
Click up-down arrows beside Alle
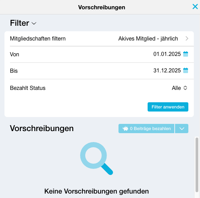coord(185,88)
